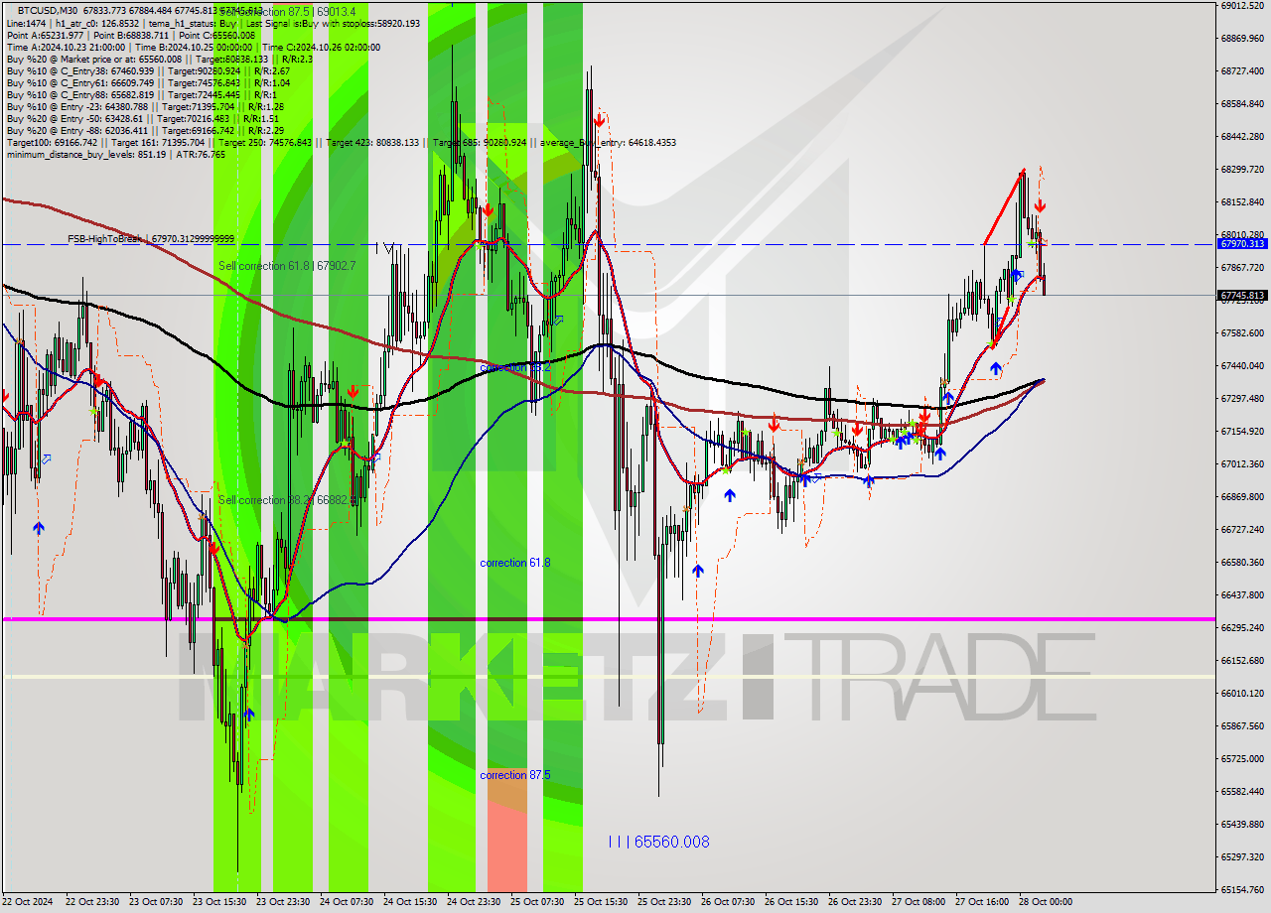Click the '22 Oct 23:30' time axis label
Screen dimensions: 1271x913
click(x=93, y=902)
